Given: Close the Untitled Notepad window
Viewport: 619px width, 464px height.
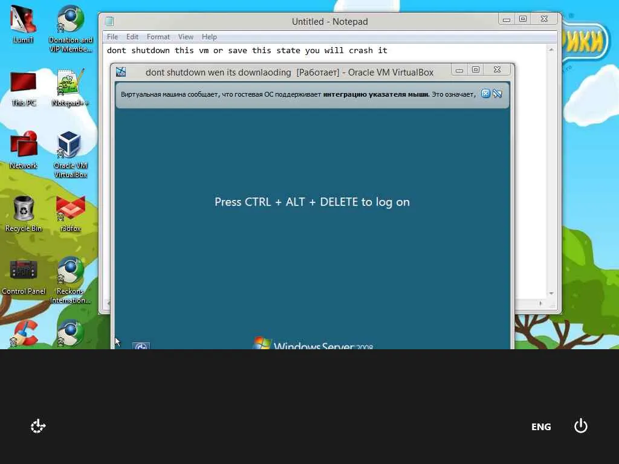Looking at the screenshot, I should [x=545, y=19].
